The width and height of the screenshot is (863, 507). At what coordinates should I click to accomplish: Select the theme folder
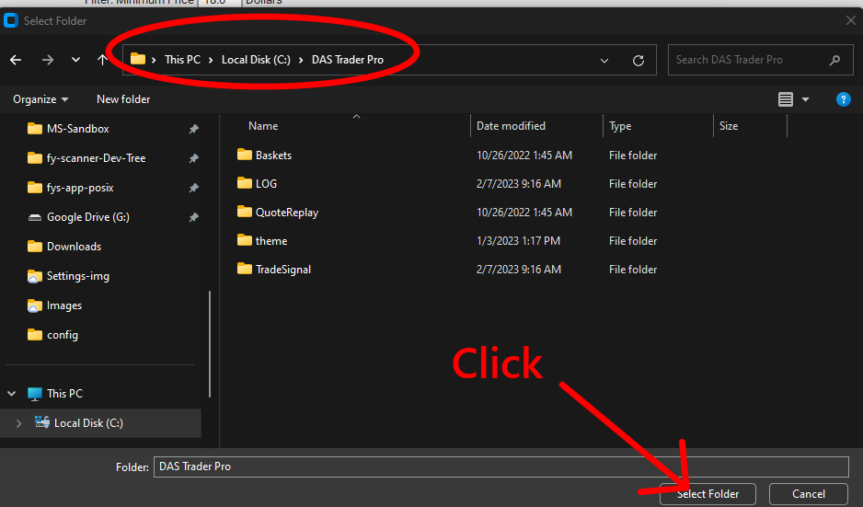tap(271, 241)
